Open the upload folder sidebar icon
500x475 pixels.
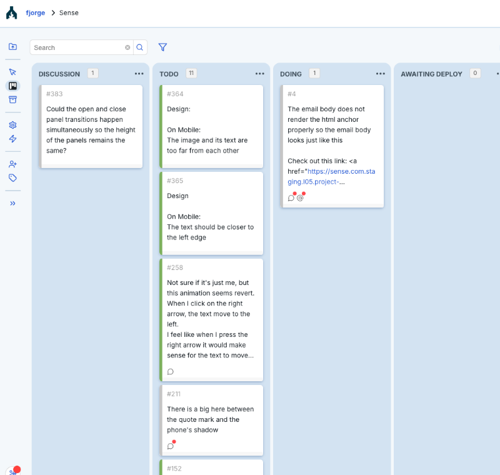click(12, 46)
